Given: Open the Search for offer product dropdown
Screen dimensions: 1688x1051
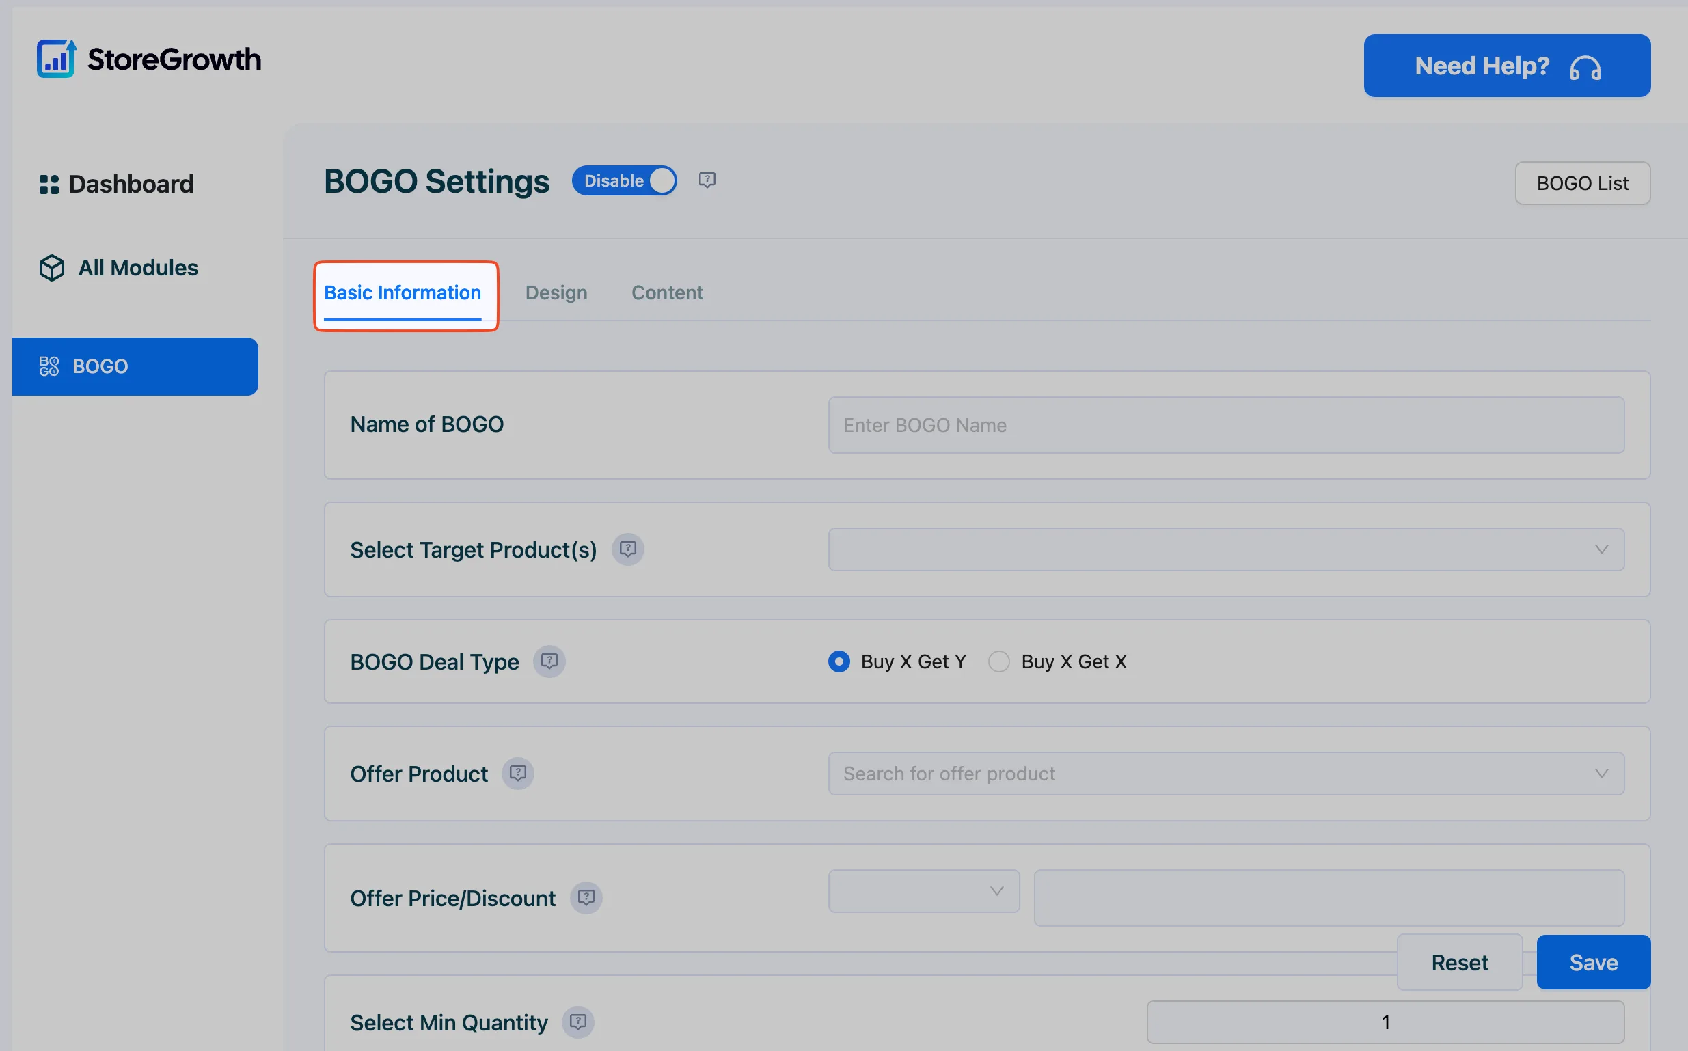Looking at the screenshot, I should tap(1226, 773).
